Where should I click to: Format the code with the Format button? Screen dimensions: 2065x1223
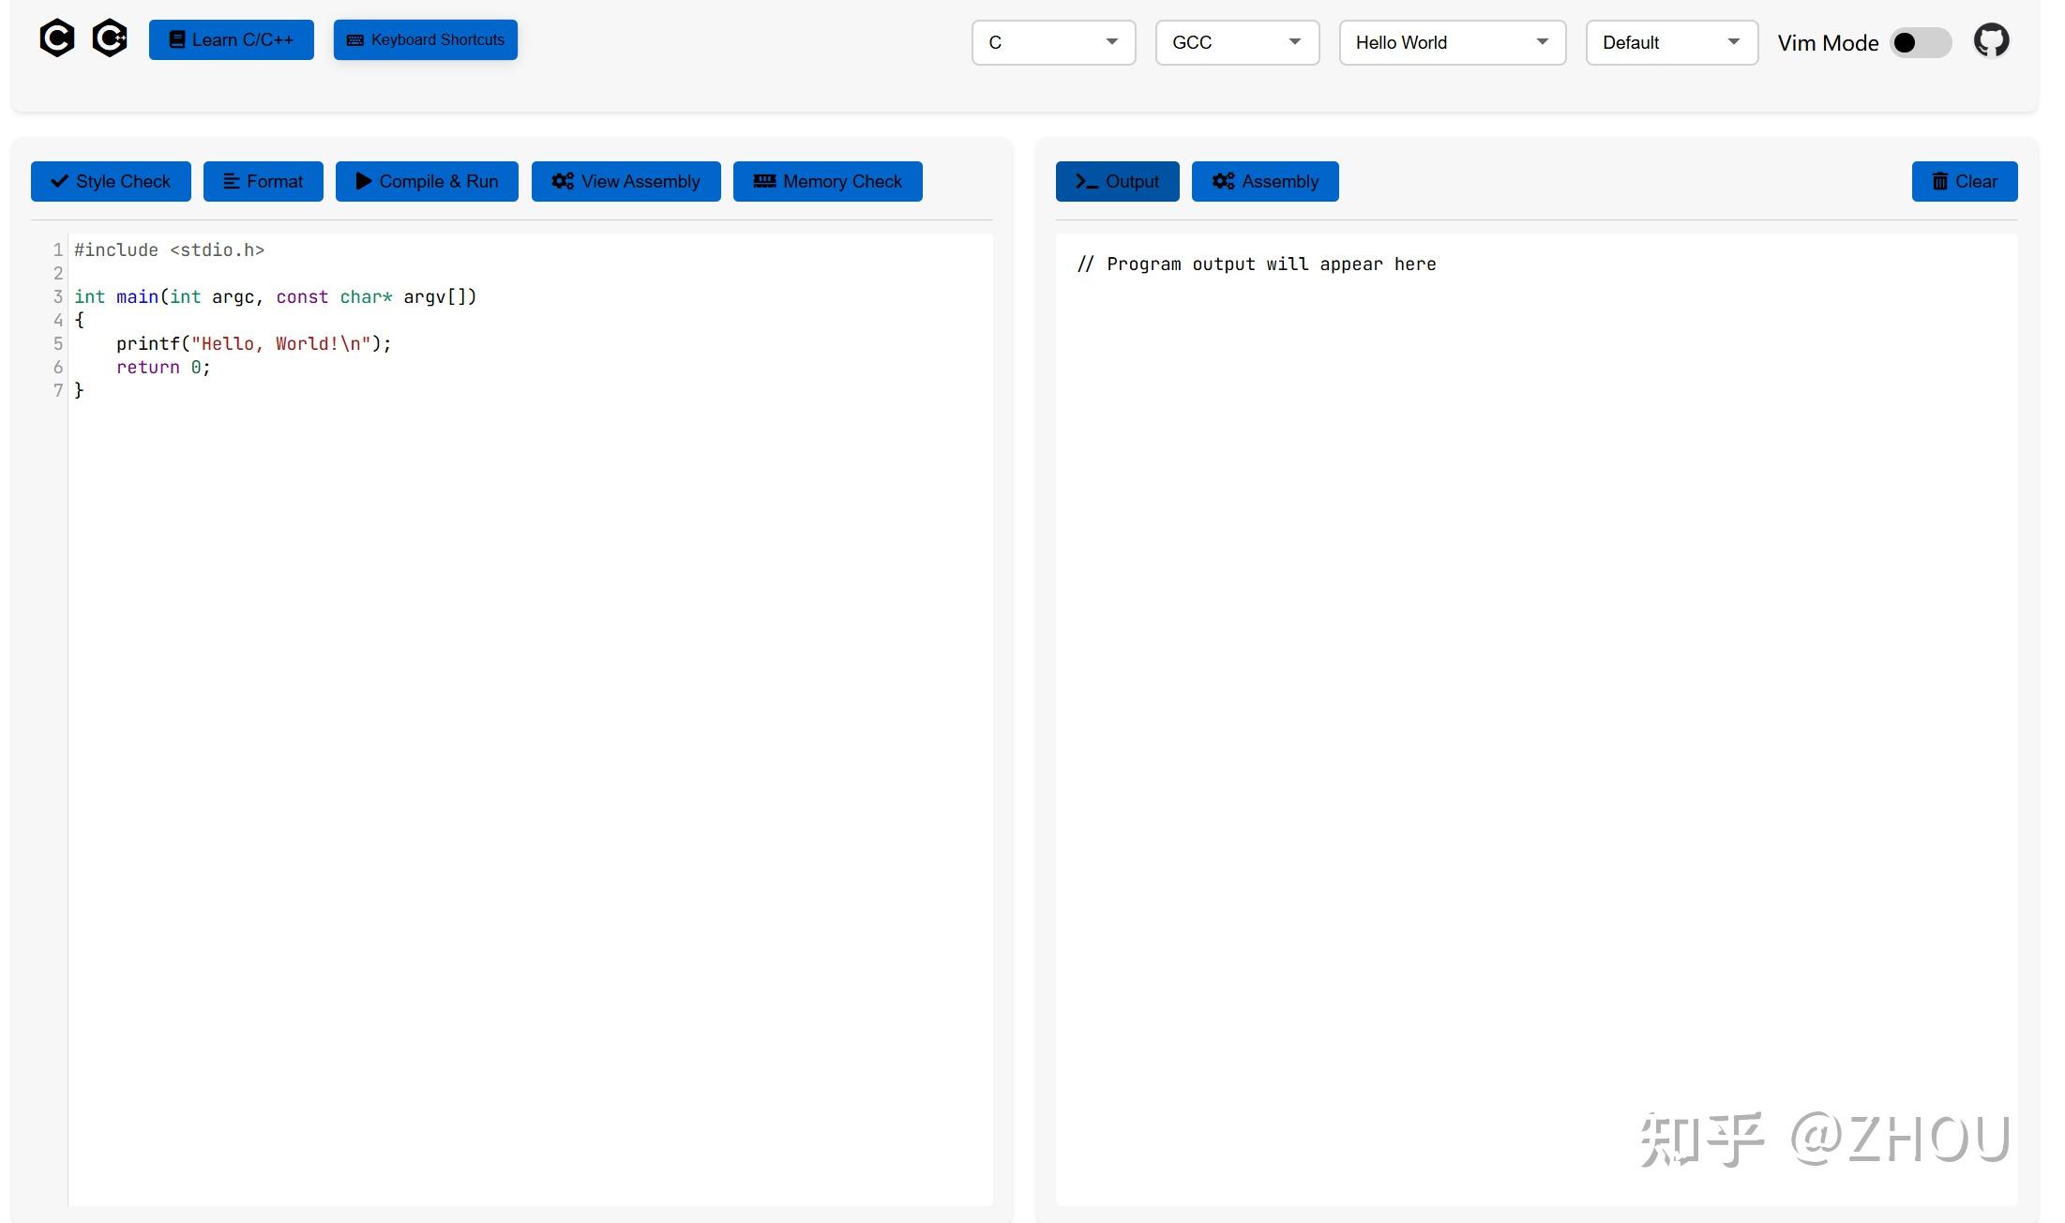tap(263, 182)
